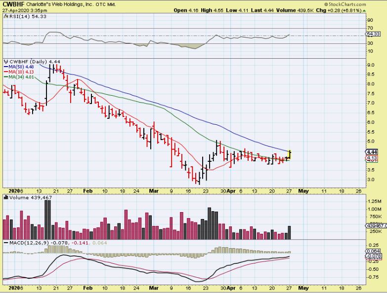Click the yellow highlighted latest price bar
The width and height of the screenshot is (387, 293).
coord(290,155)
